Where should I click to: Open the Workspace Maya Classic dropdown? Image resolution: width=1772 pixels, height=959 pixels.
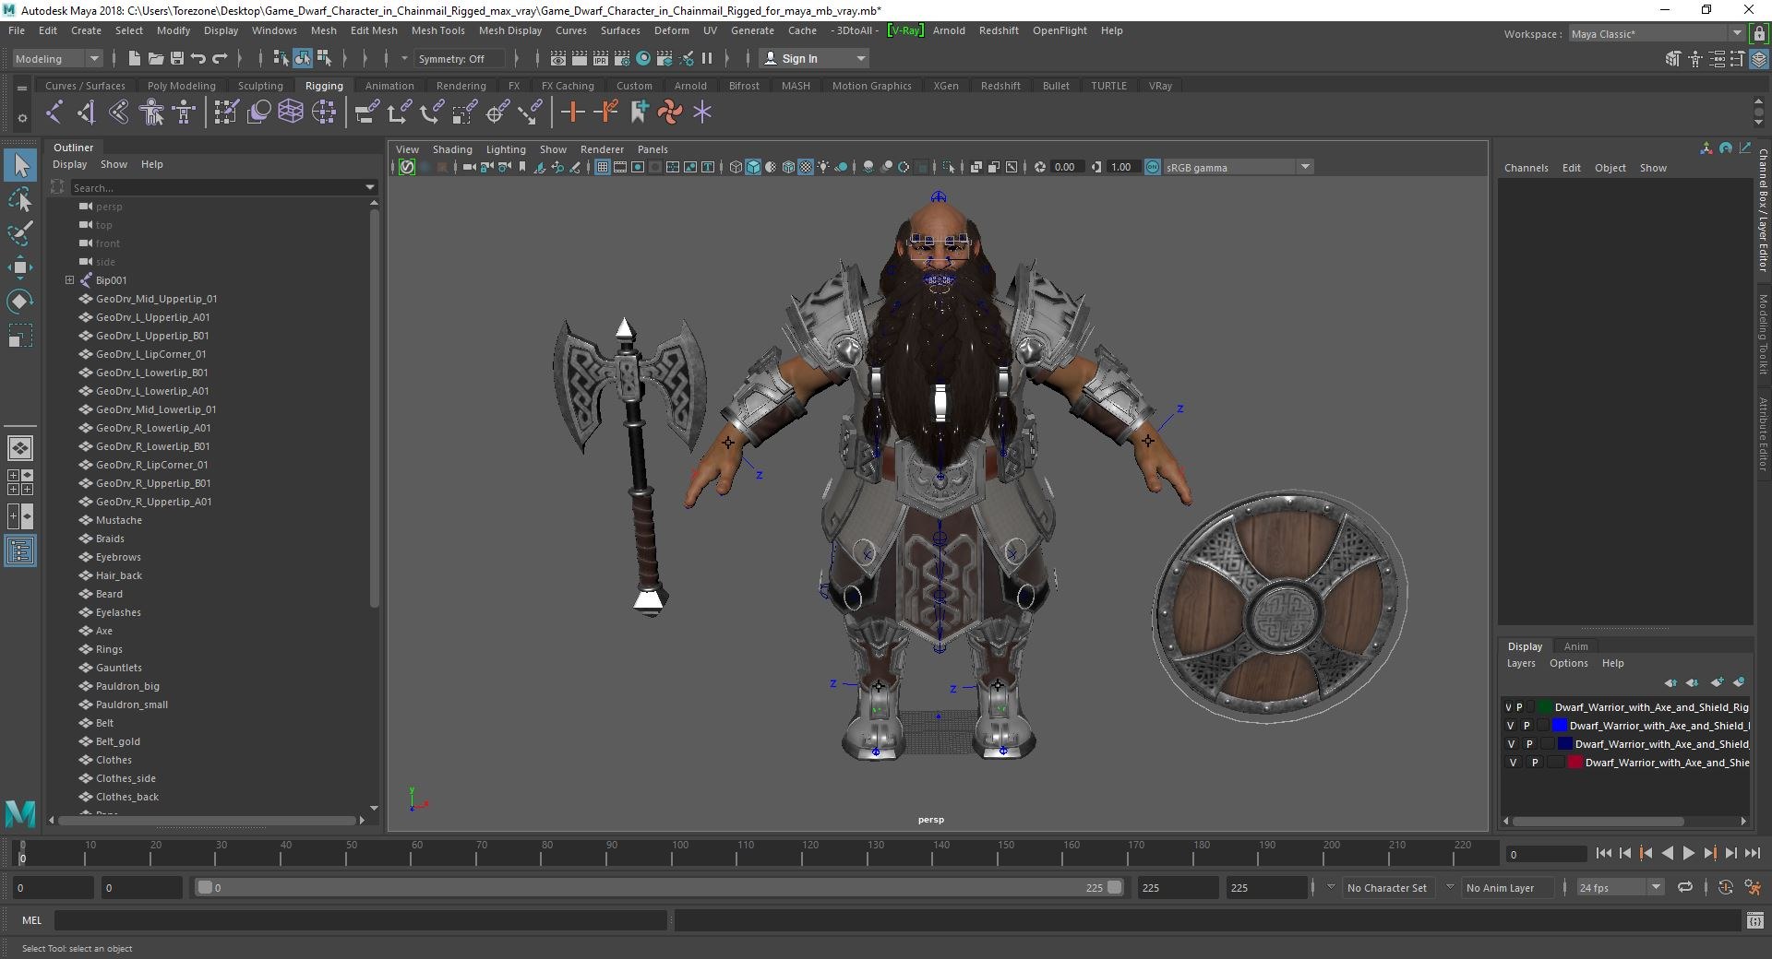[1657, 33]
